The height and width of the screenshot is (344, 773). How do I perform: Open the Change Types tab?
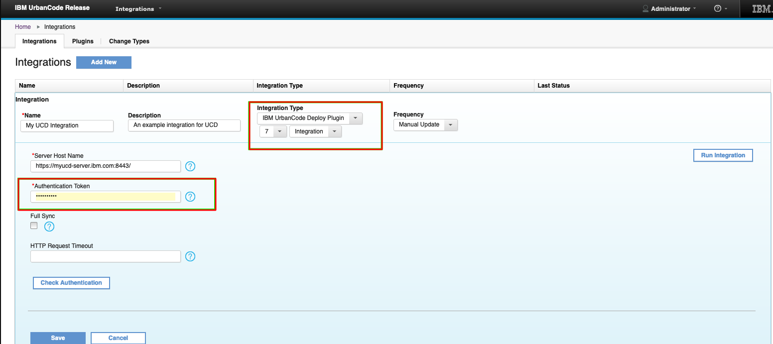[x=129, y=41]
